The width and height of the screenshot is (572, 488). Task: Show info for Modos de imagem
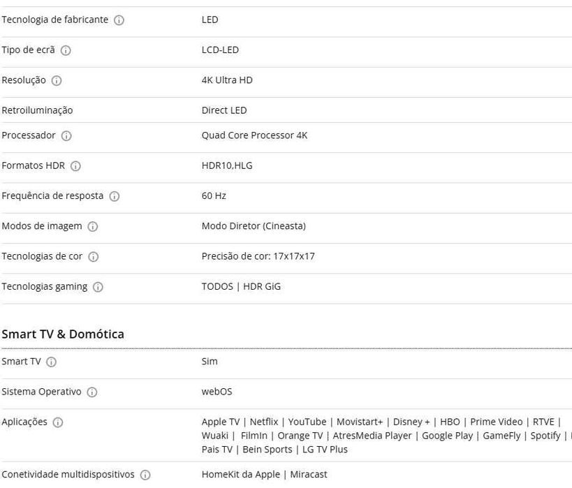tap(93, 226)
